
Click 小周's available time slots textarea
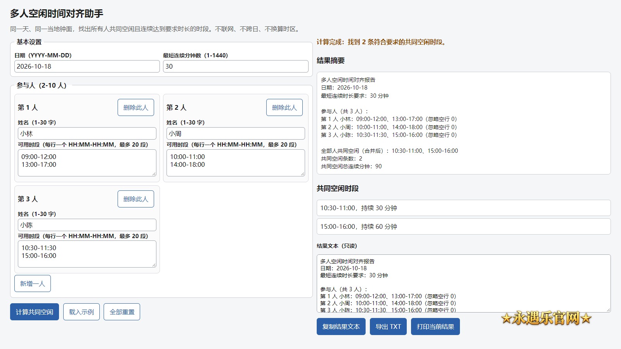pos(236,163)
